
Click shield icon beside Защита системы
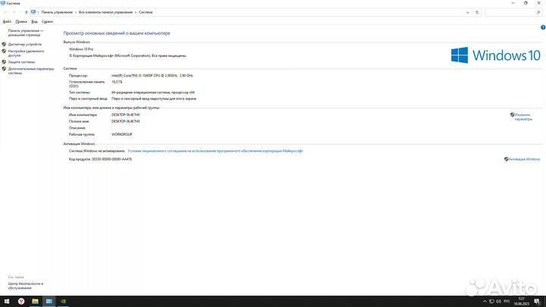(x=4, y=62)
